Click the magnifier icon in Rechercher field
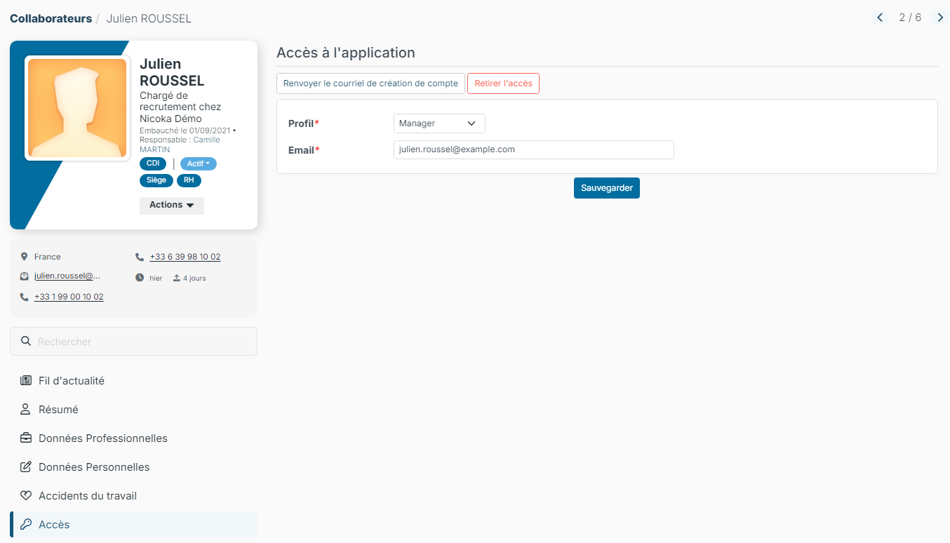Image resolution: width=950 pixels, height=543 pixels. point(26,341)
